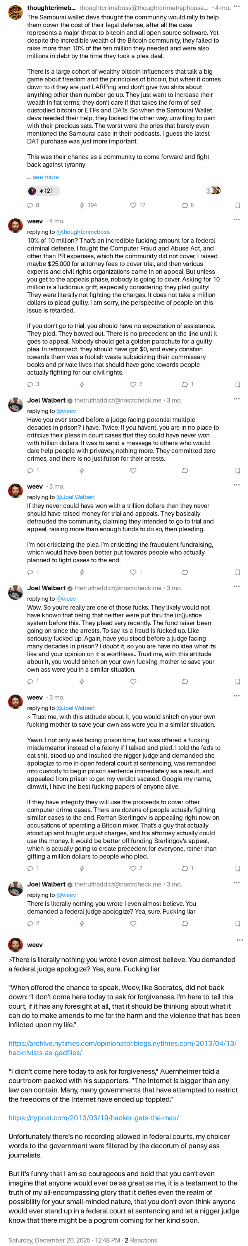The image size is (248, 1246).
Task: Bookmark the top thoughtcrimeboss post
Action: pos(238,205)
